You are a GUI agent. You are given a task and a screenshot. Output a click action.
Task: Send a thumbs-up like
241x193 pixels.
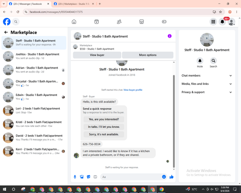172,177
